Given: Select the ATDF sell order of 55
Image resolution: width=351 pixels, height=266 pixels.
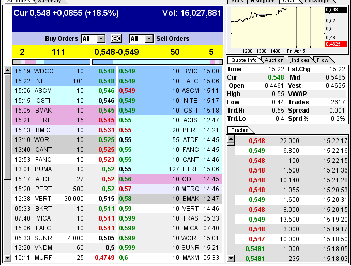Looking at the screenshot, I should tap(170, 140).
